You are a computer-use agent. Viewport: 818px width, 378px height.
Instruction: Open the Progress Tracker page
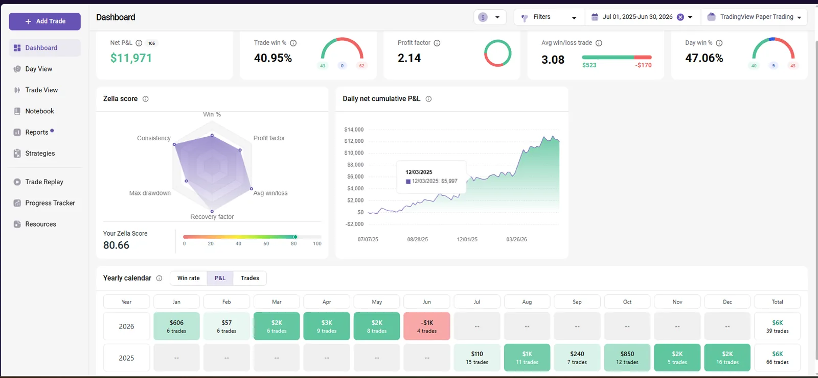(x=50, y=203)
